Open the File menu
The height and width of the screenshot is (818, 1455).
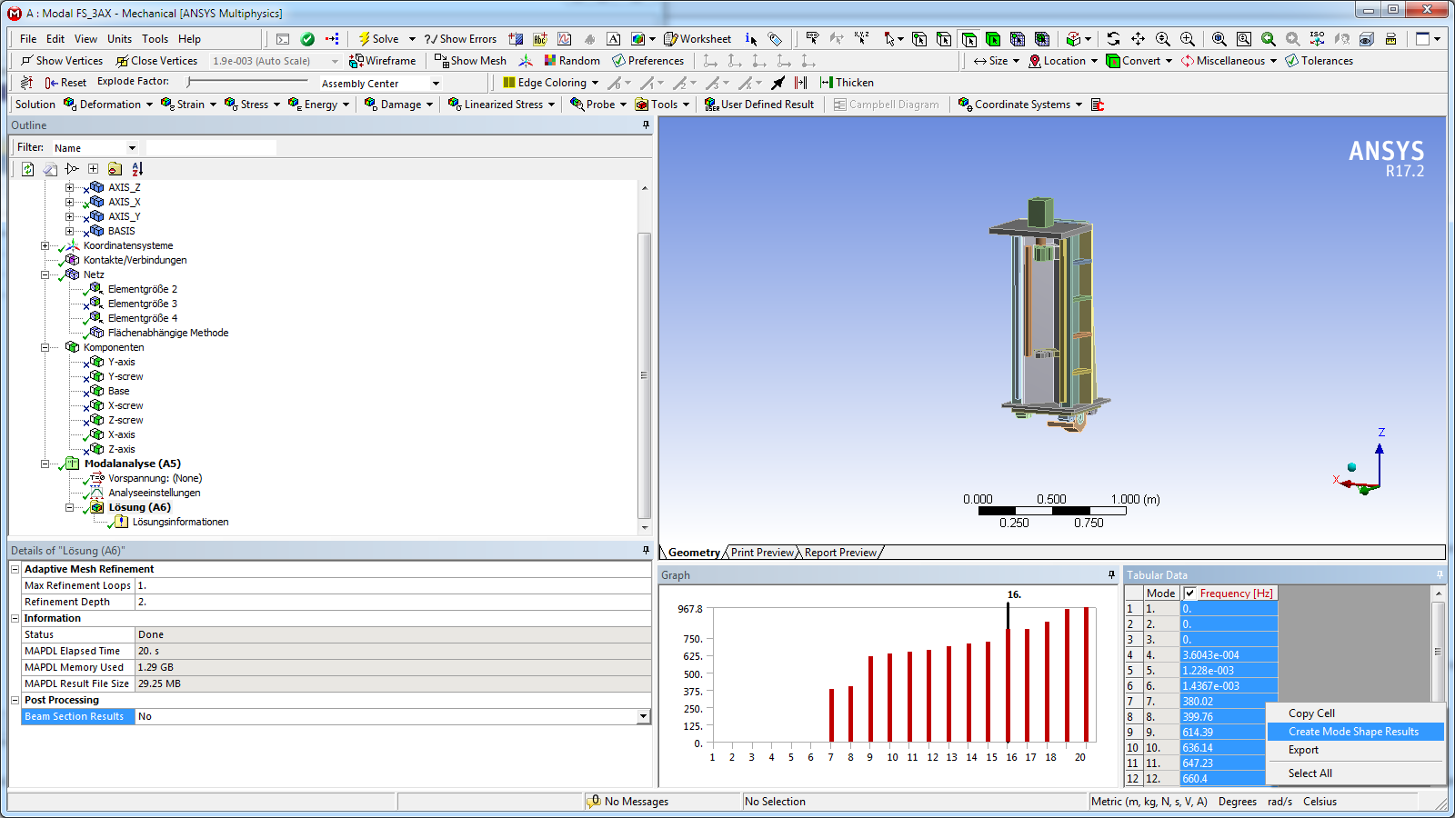click(x=28, y=39)
